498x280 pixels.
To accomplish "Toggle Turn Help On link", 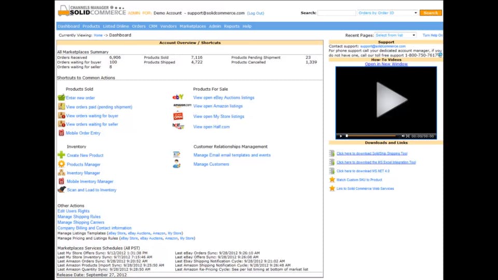I will (x=432, y=35).
